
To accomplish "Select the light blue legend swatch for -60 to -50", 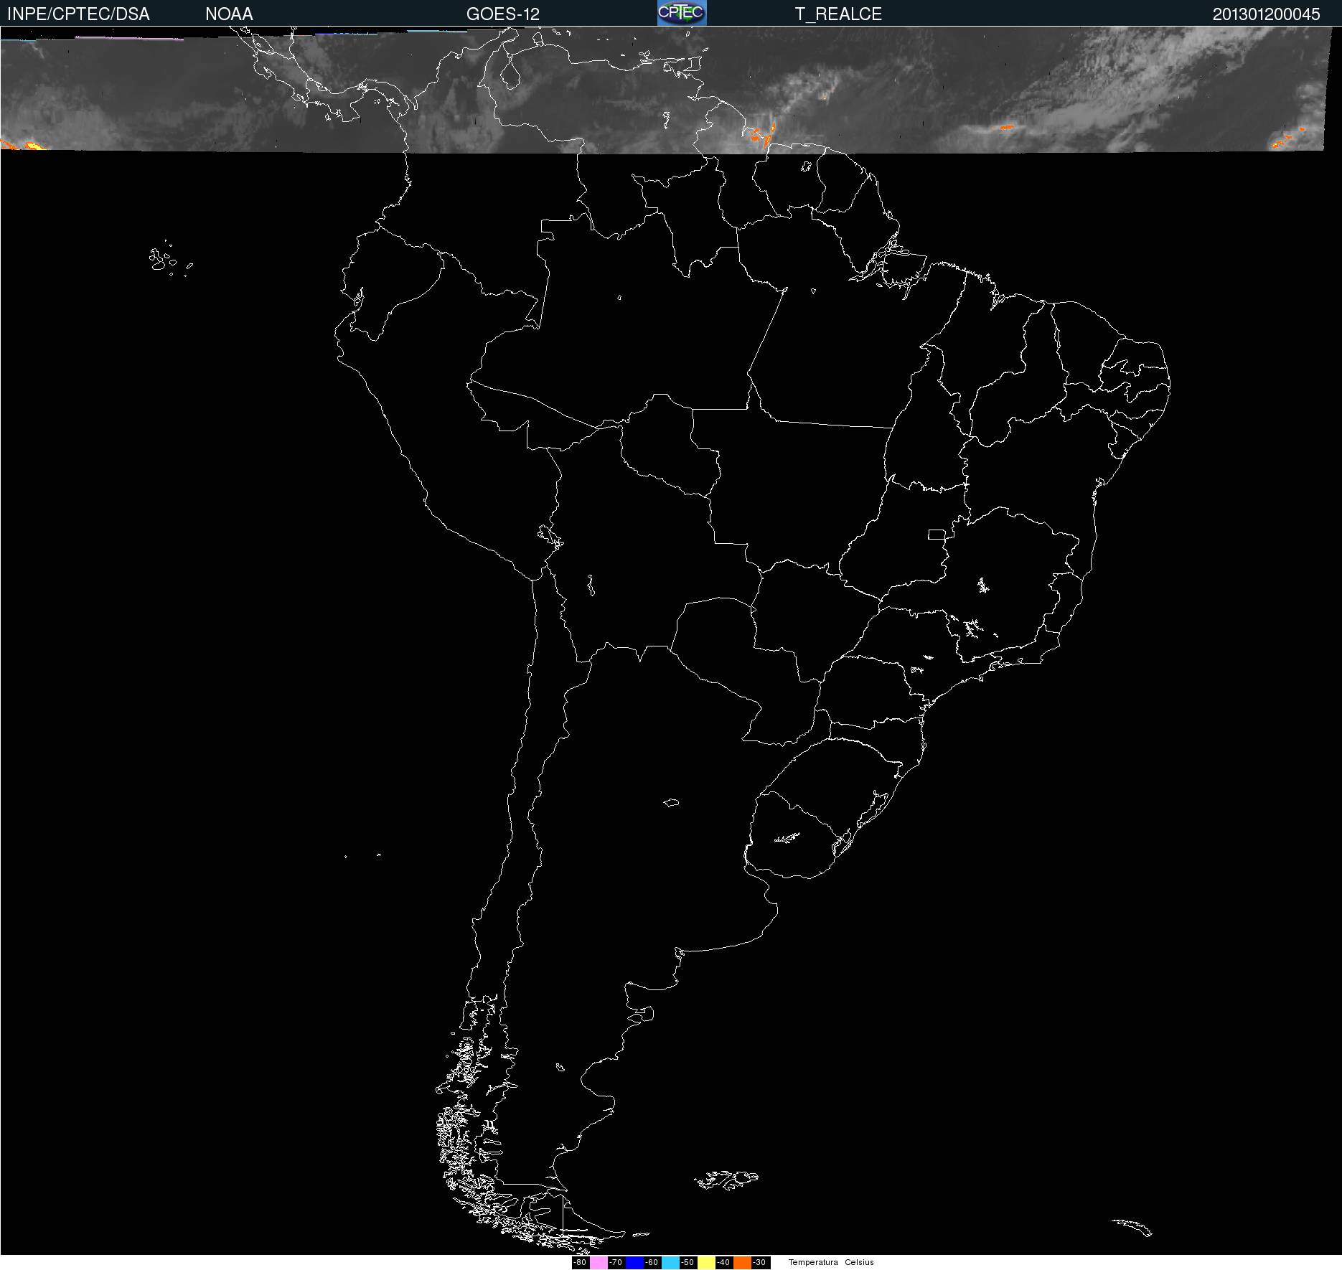I will pyautogui.click(x=670, y=1262).
